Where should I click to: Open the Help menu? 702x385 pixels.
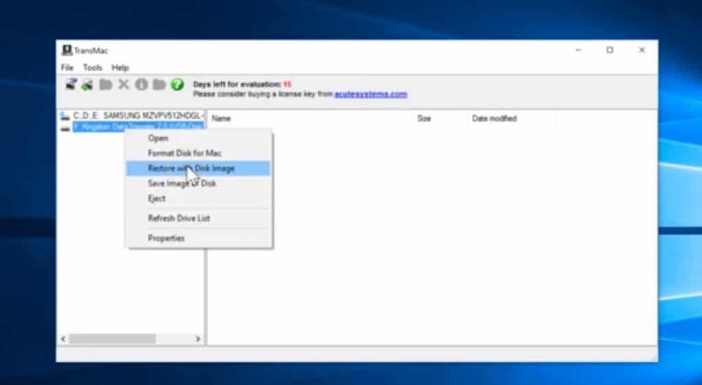(x=120, y=68)
